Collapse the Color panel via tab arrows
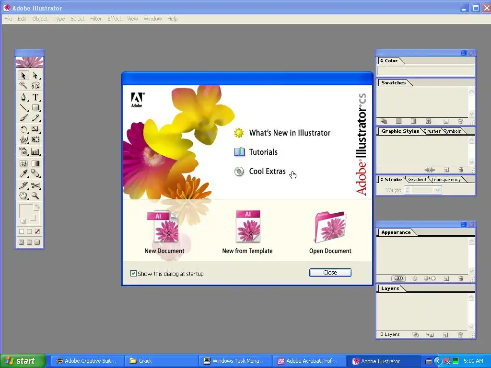491x368 pixels. (x=381, y=61)
